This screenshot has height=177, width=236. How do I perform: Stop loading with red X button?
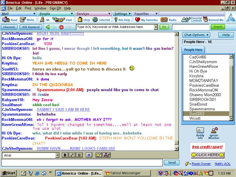[61, 27]
